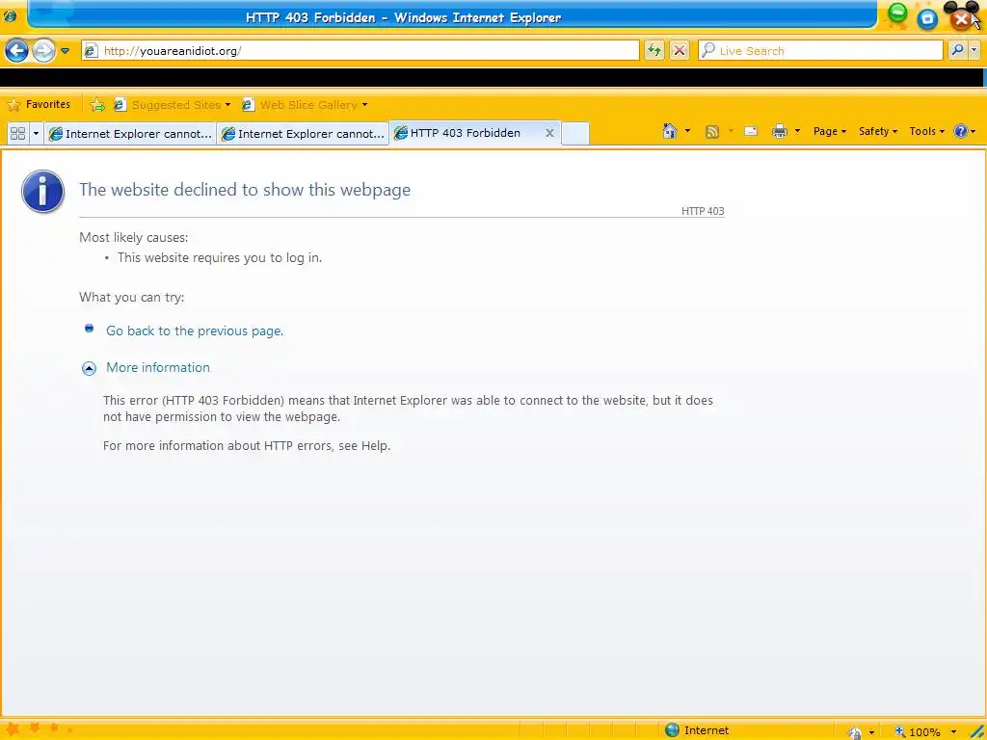Click the address bar with youareanidiot.org URL
The height and width of the screenshot is (740, 987).
tap(360, 51)
